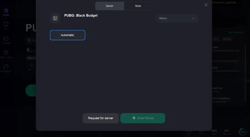Open the Console section icon
Image resolution: width=250 pixels, height=137 pixels.
6,39
